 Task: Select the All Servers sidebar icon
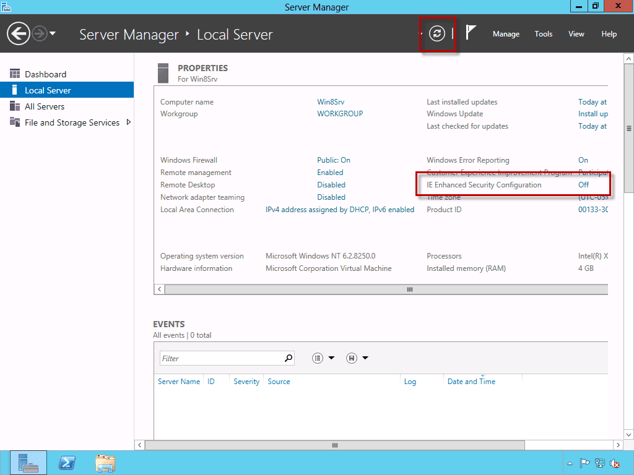click(x=14, y=106)
